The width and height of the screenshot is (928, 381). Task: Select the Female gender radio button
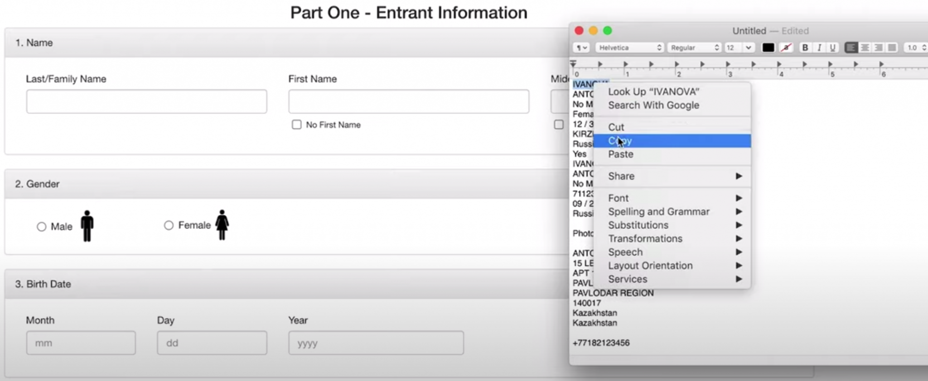pyautogui.click(x=169, y=225)
